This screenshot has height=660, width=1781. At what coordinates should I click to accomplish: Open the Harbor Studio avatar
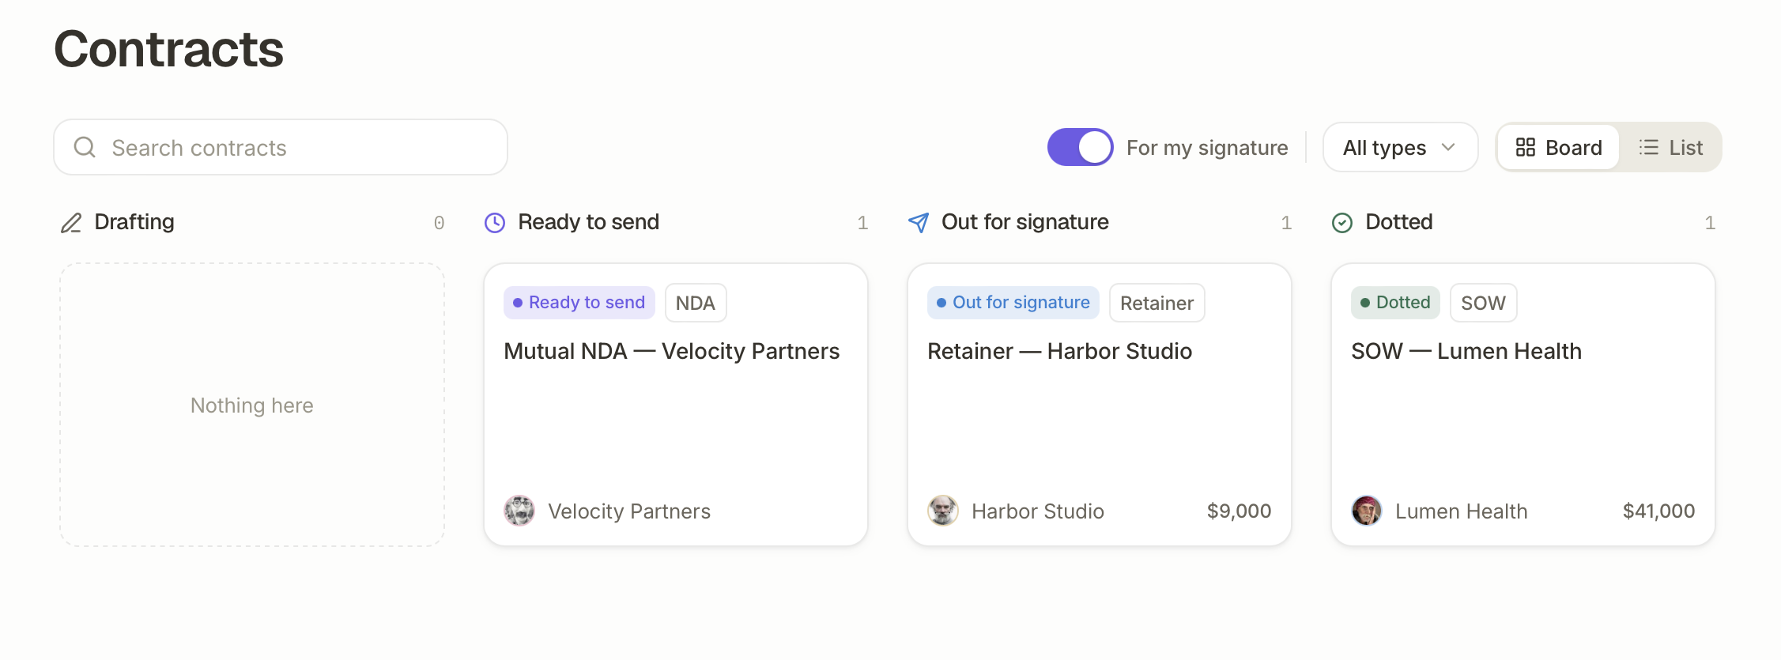pos(943,511)
